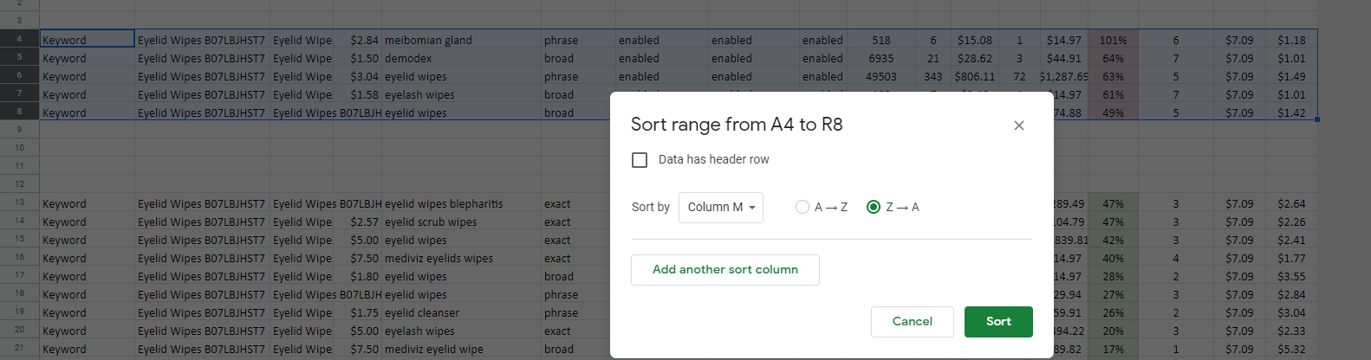Image resolution: width=1371 pixels, height=360 pixels.
Task: Enable the Data has header row checkbox
Action: tap(640, 160)
